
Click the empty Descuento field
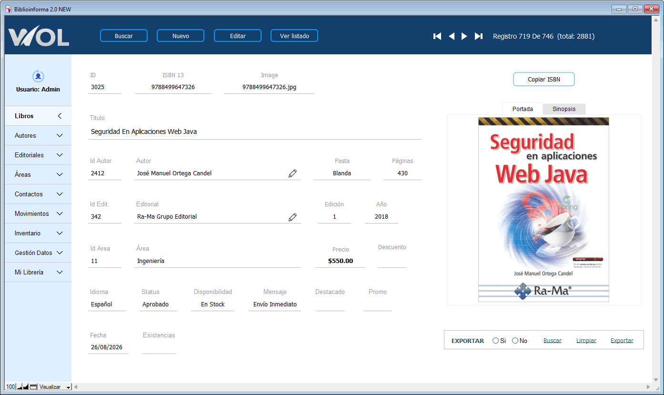point(392,261)
